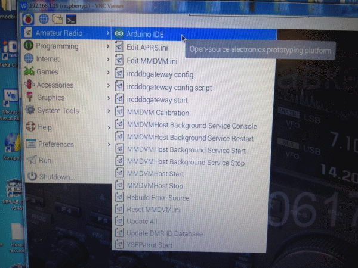This screenshot has width=358, height=268.
Task: Click the Help lifebuoy icon
Action: (30, 126)
